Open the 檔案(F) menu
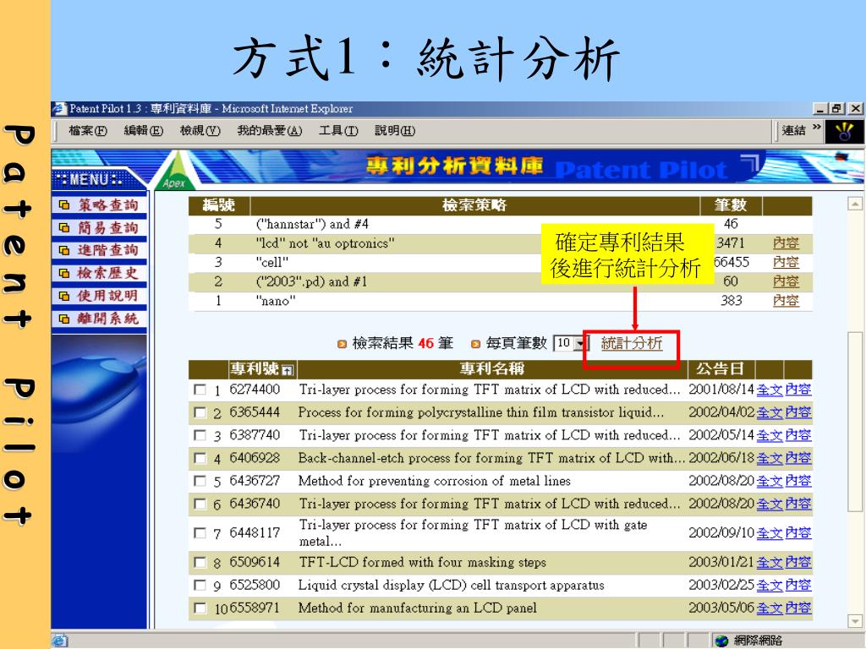This screenshot has height=649, width=866. (88, 130)
